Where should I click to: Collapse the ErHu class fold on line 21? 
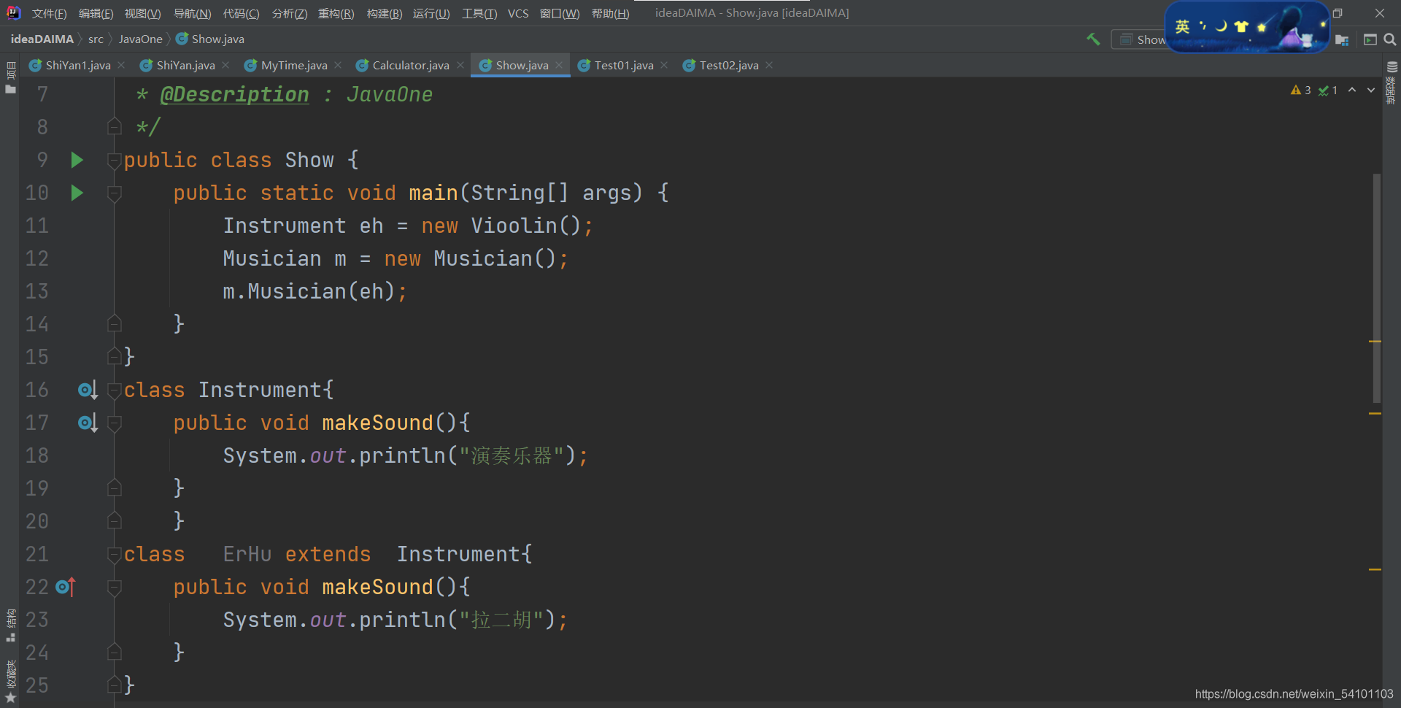coord(114,555)
